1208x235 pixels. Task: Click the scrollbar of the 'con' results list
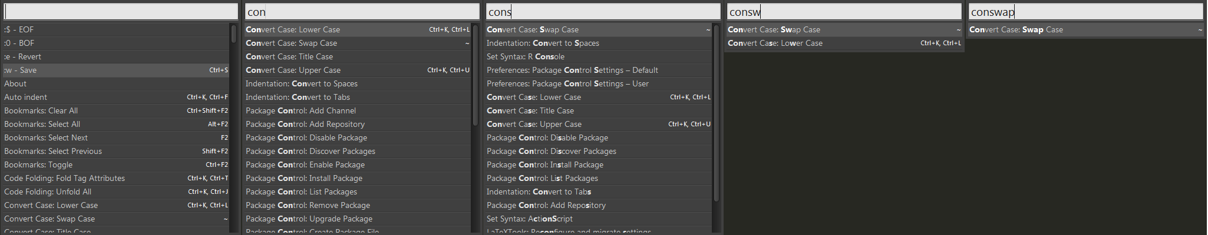click(x=475, y=76)
